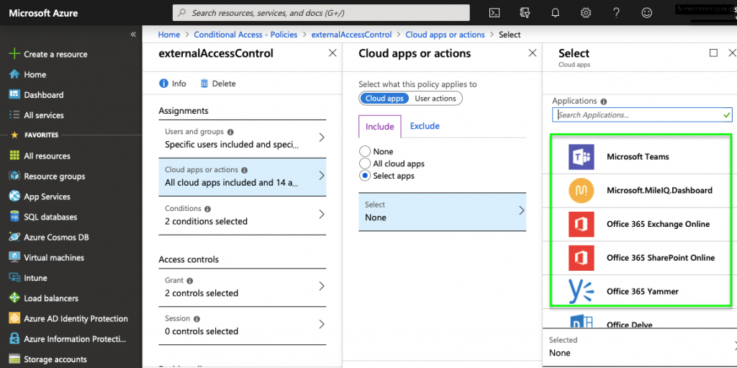
Task: Click the notifications bell icon
Action: [x=555, y=12]
